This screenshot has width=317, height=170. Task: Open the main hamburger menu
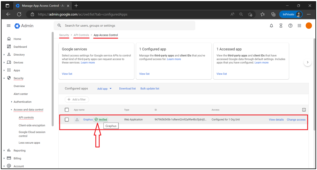pos(9,26)
